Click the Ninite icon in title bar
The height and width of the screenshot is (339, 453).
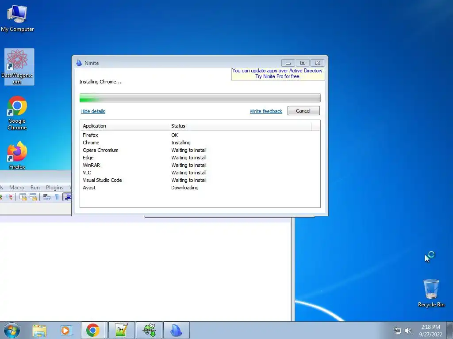79,63
